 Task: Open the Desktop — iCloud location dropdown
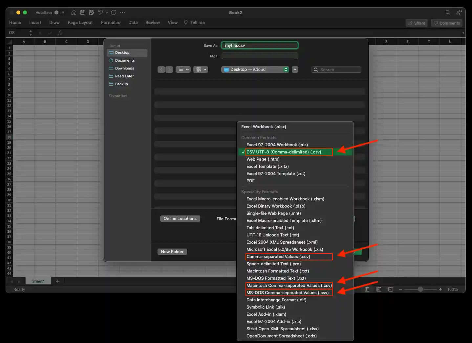pos(255,70)
